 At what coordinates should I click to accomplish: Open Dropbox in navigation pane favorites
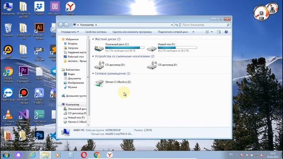[x=73, y=44]
